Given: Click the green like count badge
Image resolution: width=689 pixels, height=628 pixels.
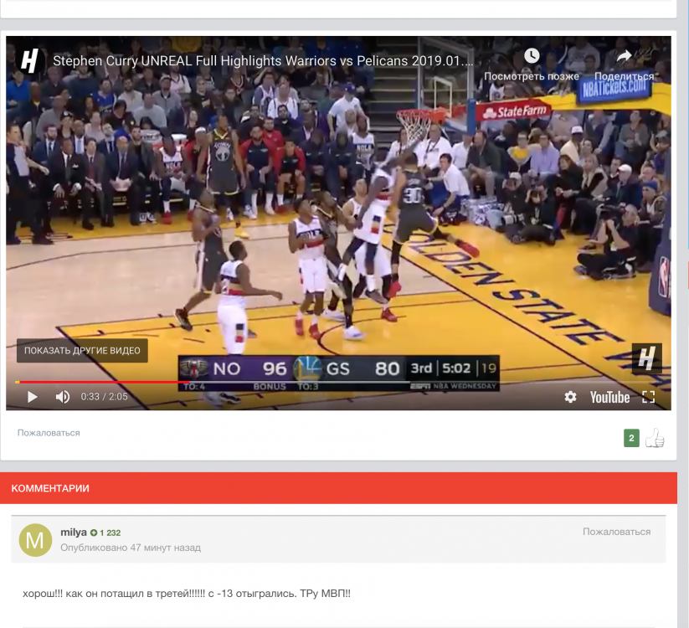Looking at the screenshot, I should pos(631,438).
